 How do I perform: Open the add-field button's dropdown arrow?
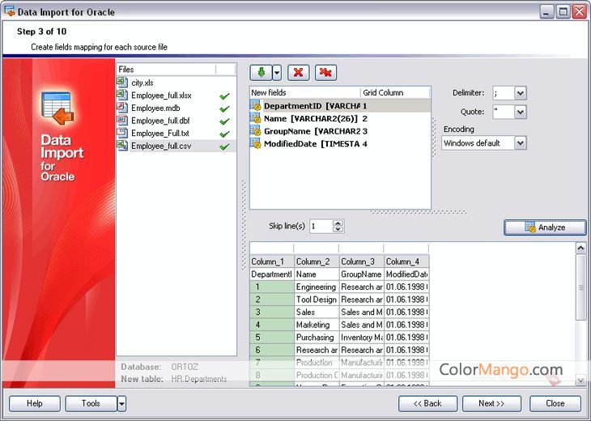277,72
